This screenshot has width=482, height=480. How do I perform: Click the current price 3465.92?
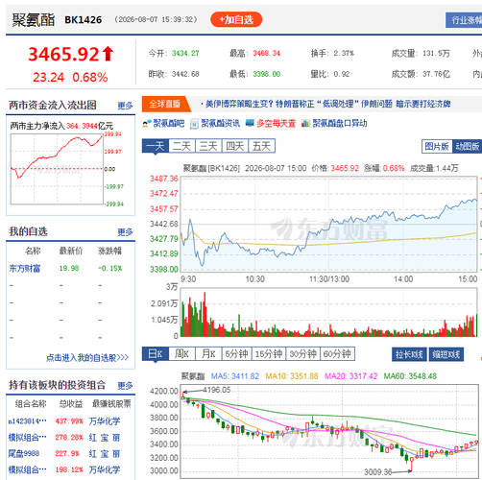point(63,54)
